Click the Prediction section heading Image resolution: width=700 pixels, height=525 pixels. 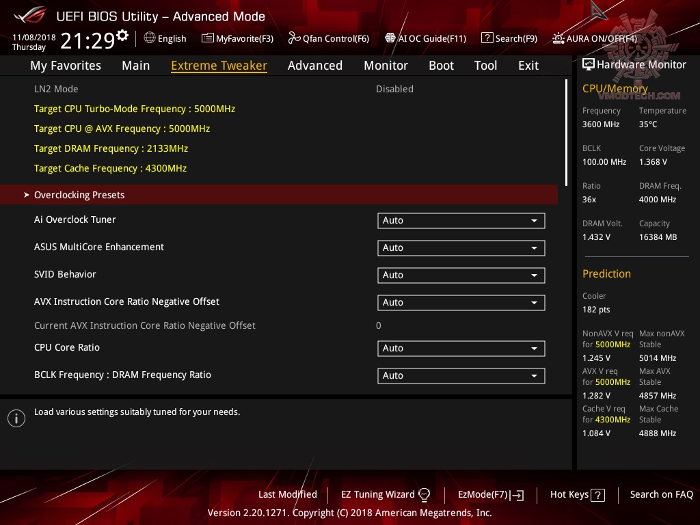click(607, 273)
